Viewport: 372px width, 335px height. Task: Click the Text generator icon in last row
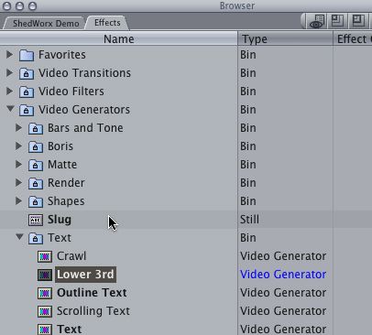coord(45,330)
